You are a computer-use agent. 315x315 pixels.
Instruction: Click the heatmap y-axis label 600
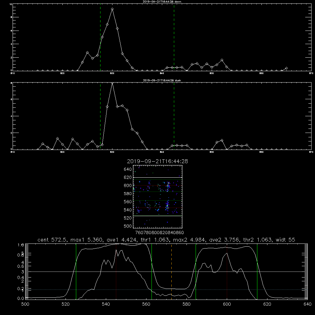pos(128,186)
